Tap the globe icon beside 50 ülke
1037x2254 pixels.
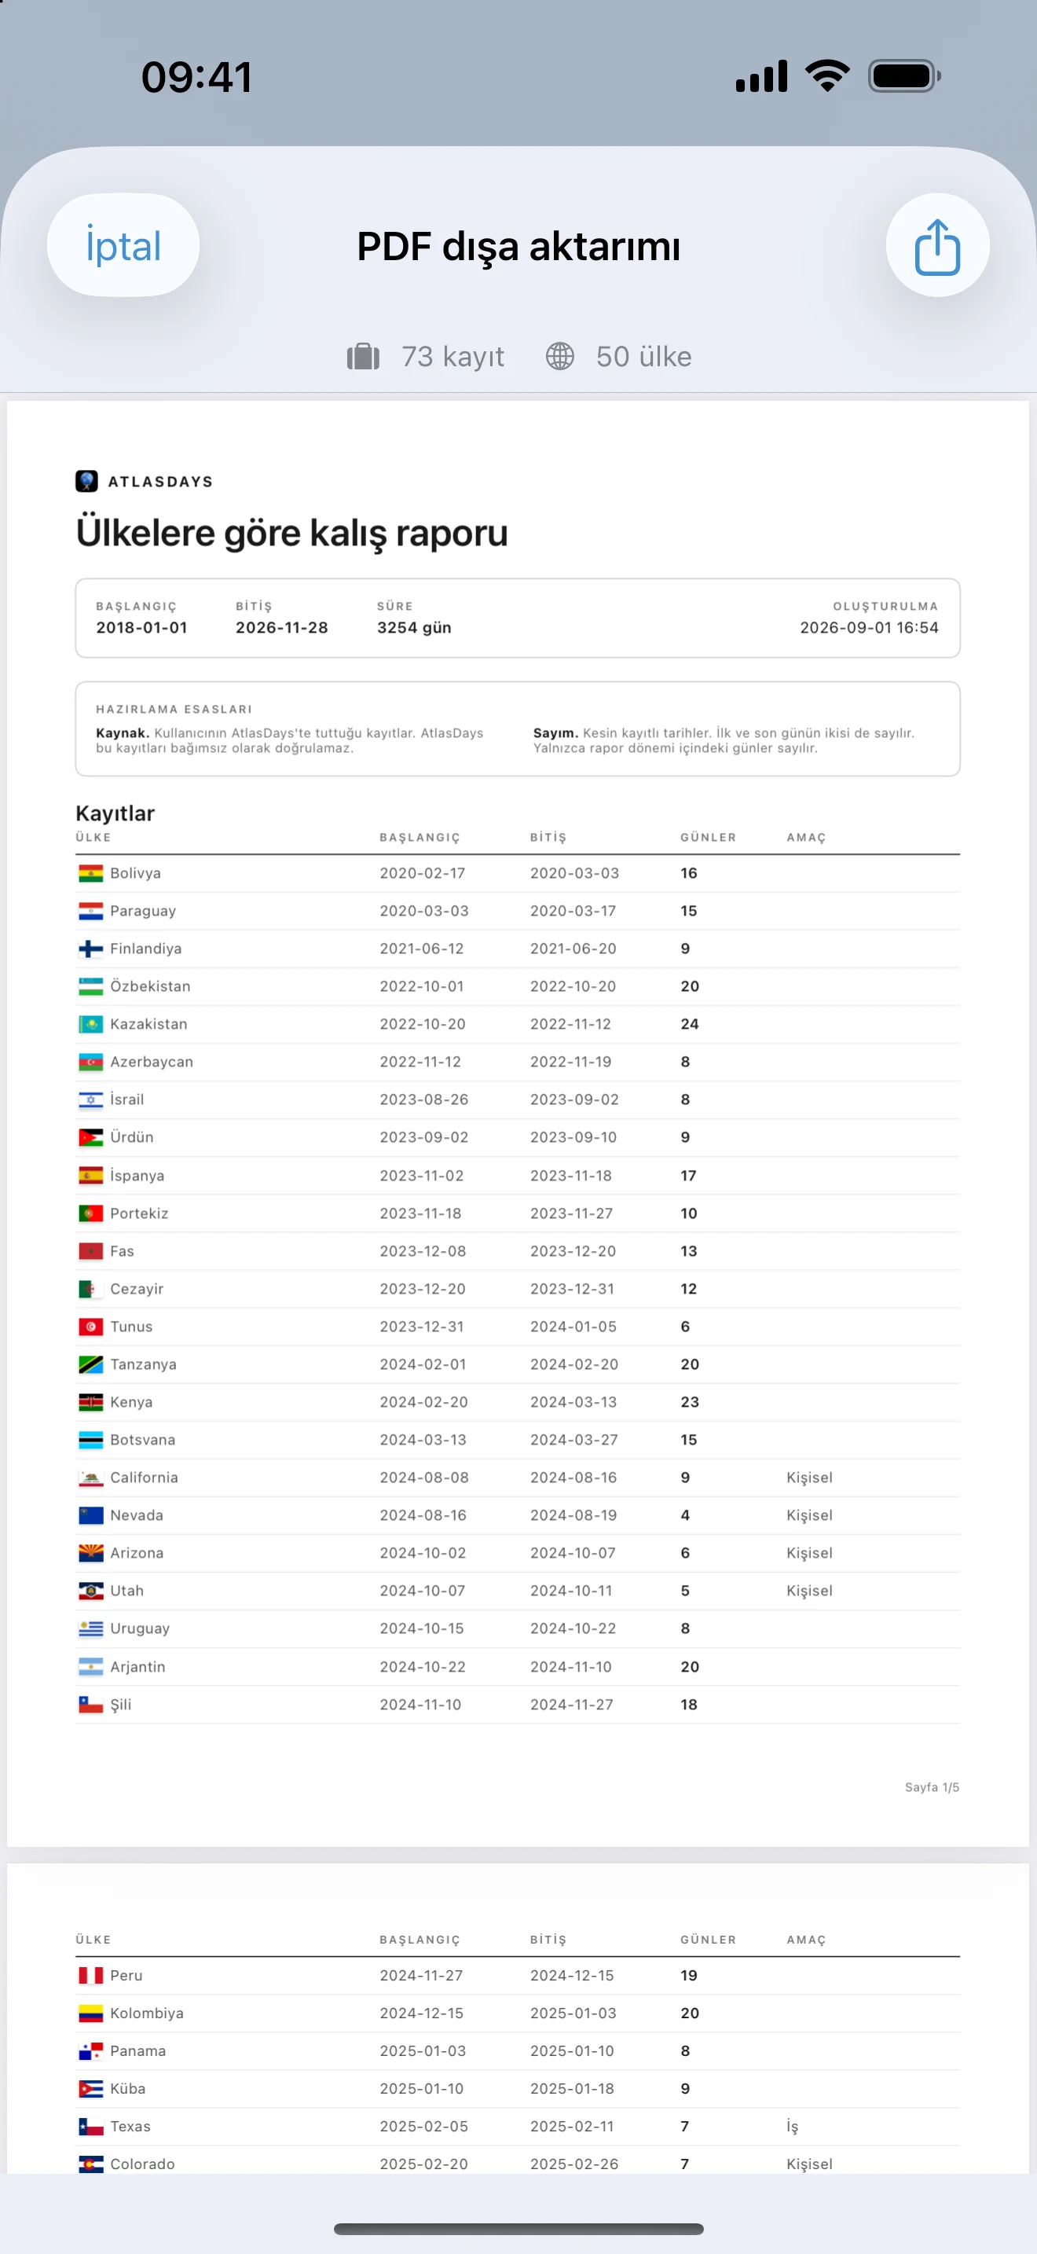559,356
